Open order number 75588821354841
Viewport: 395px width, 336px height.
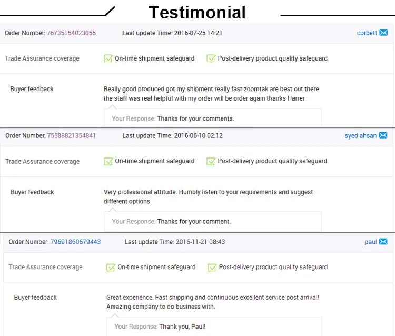pos(71,135)
